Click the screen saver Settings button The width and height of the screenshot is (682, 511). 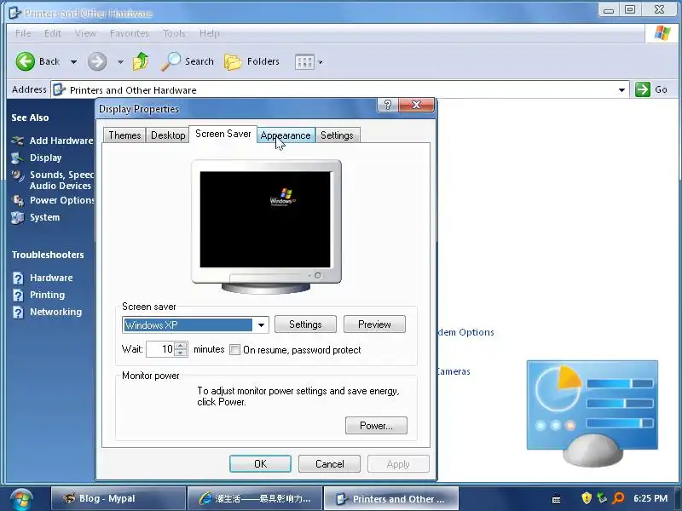pyautogui.click(x=305, y=324)
